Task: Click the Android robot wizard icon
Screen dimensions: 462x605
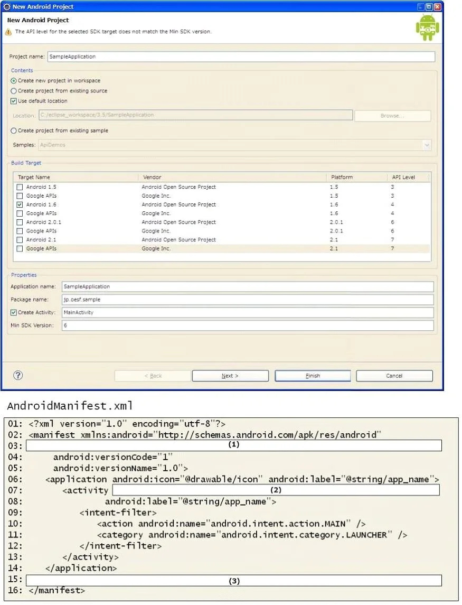Action: (427, 27)
